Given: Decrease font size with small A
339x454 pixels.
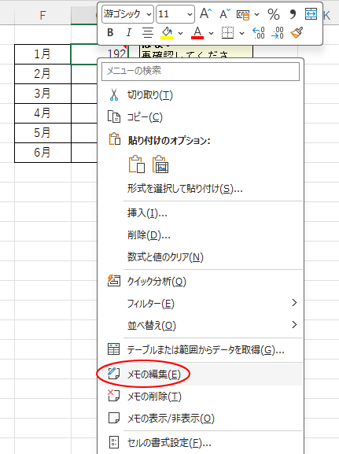Looking at the screenshot, I should click(x=224, y=13).
